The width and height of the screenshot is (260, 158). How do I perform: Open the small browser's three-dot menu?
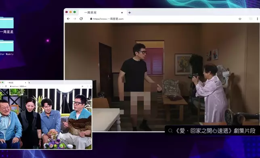click(x=91, y=86)
